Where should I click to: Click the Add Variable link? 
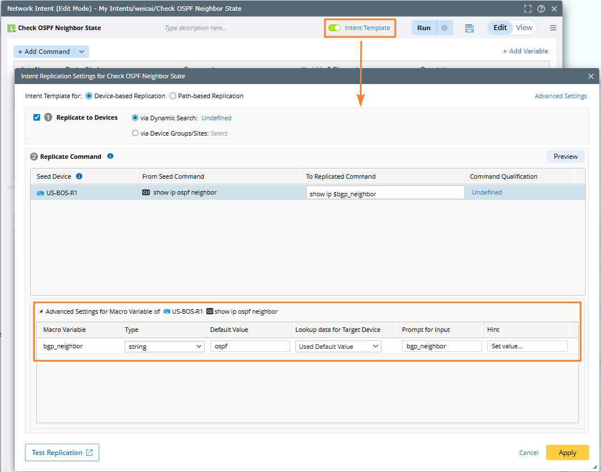pyautogui.click(x=525, y=51)
